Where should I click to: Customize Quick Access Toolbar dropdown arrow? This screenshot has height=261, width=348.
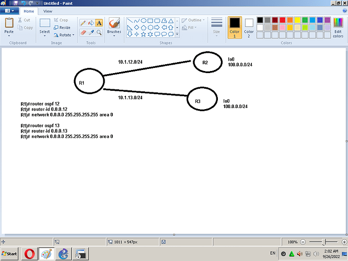[x=37, y=3]
